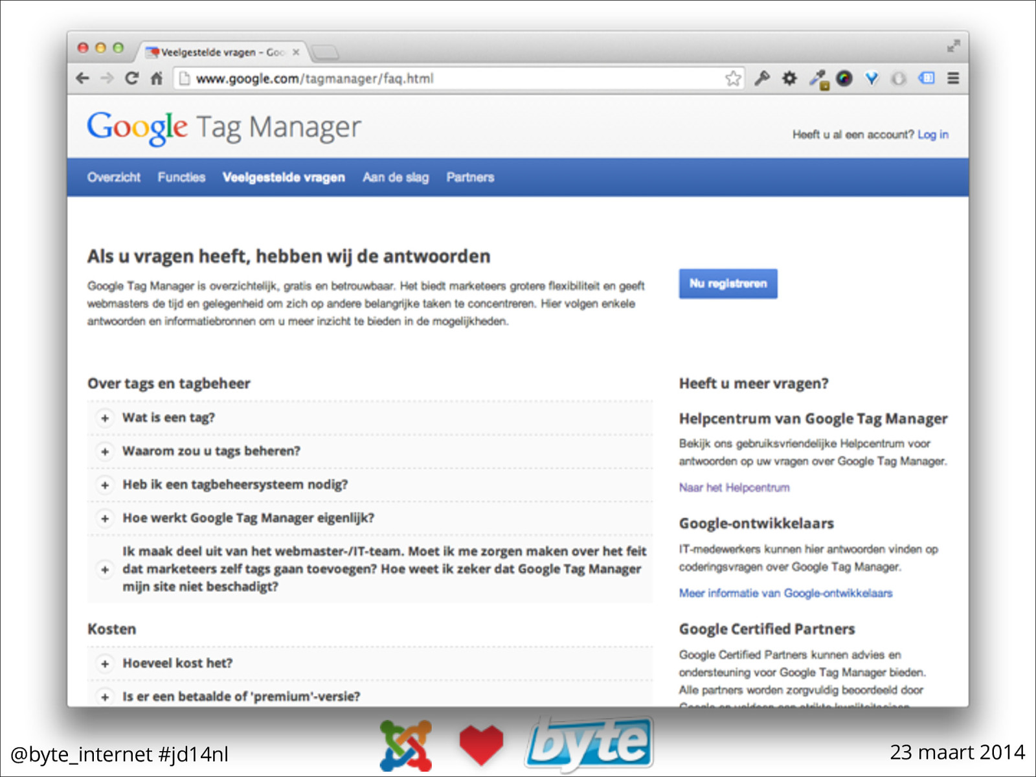
Task: Follow the Log in link
Action: pyautogui.click(x=932, y=135)
